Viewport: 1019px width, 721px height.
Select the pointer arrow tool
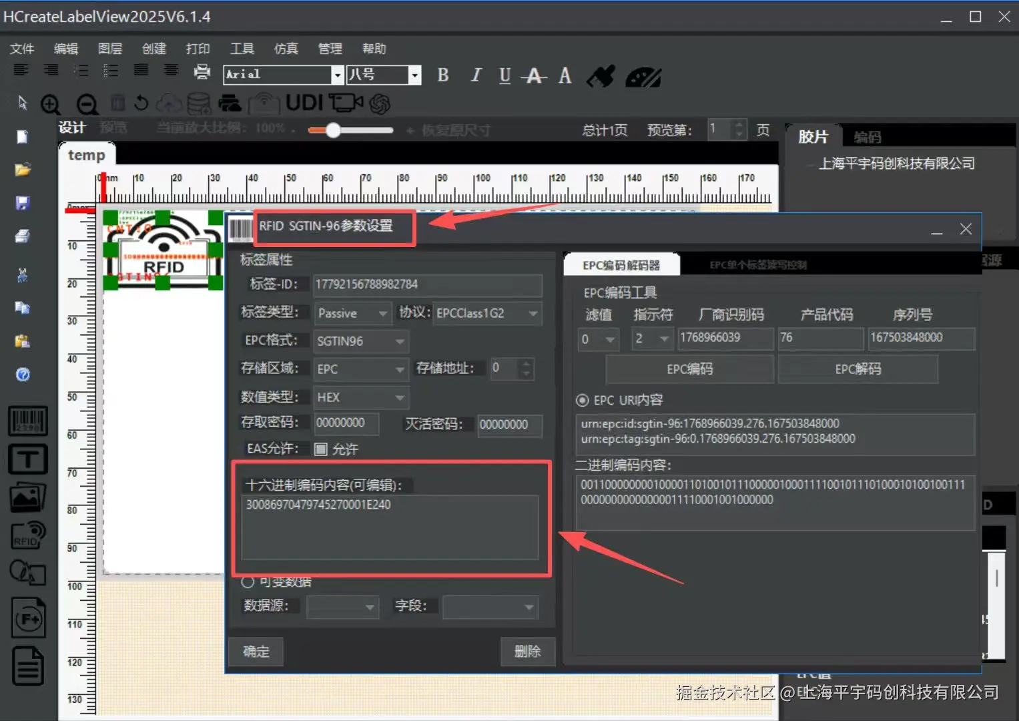[x=22, y=102]
